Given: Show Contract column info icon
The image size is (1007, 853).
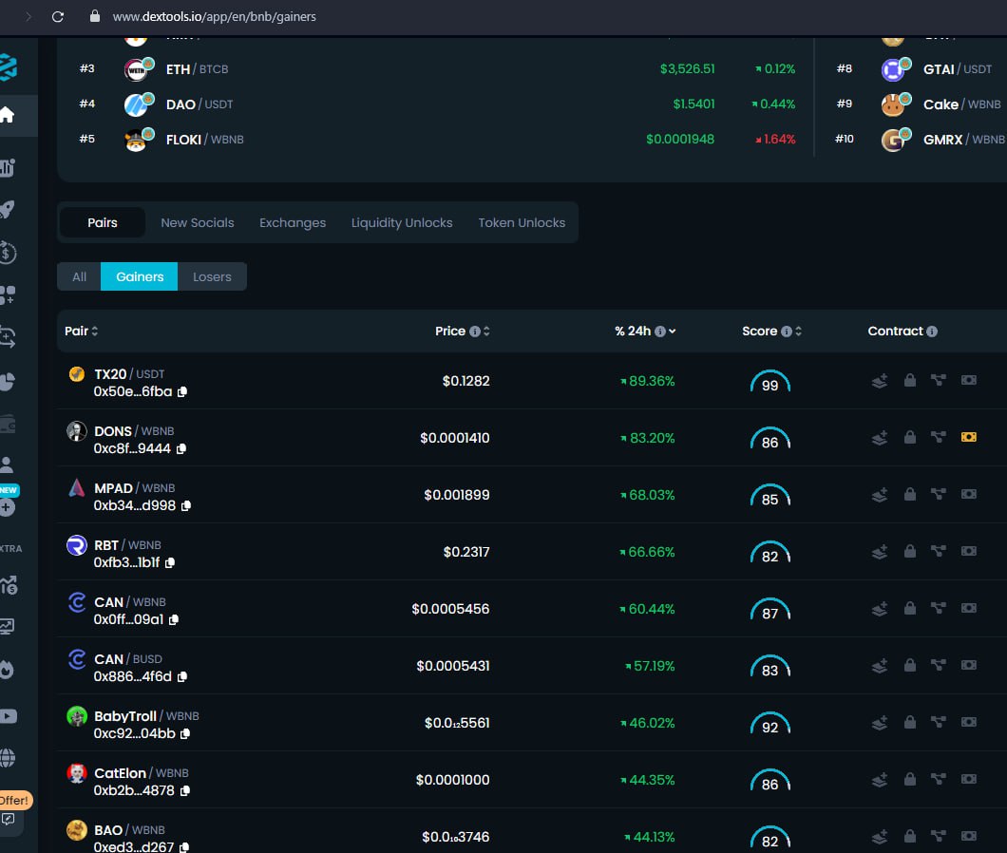Looking at the screenshot, I should point(932,332).
